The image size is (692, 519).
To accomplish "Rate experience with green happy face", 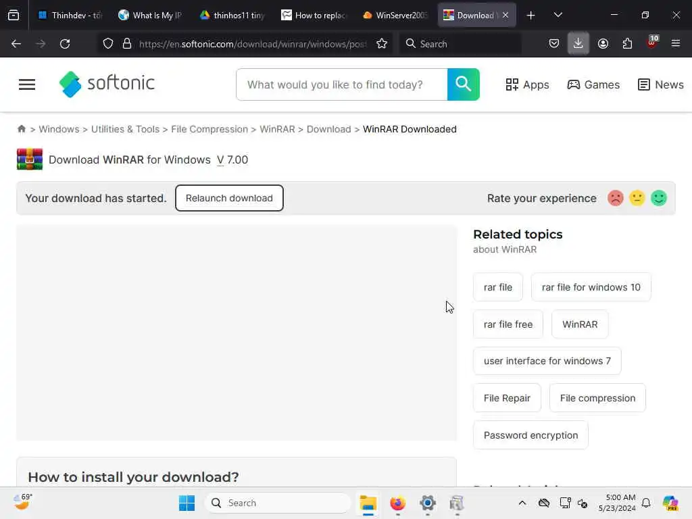I will point(659,198).
